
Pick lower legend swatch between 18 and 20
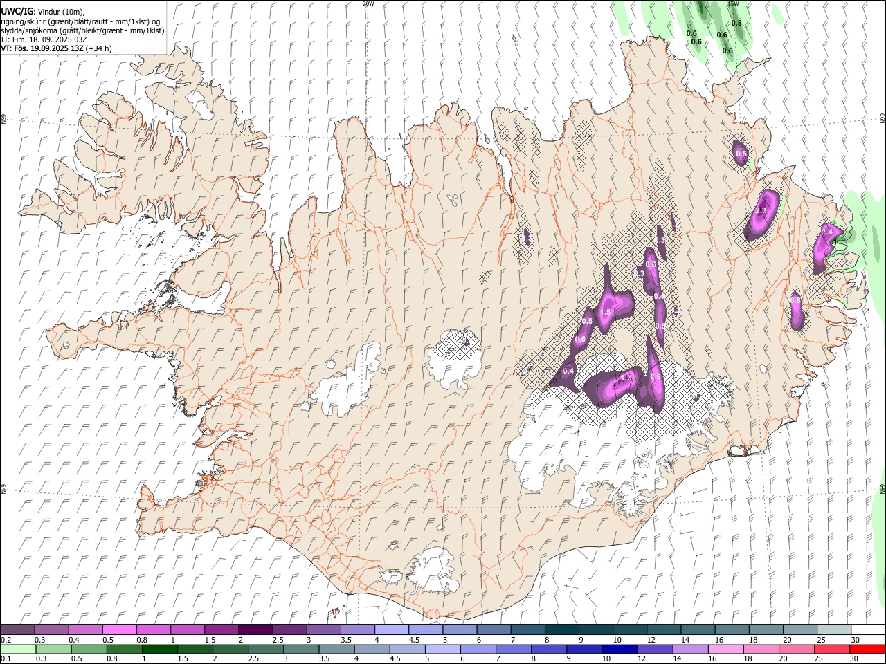point(762,649)
